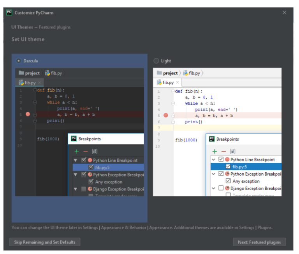Close fib.py tab in Darcula preview
Viewport: 299px width, 254px height.
pos(39,83)
